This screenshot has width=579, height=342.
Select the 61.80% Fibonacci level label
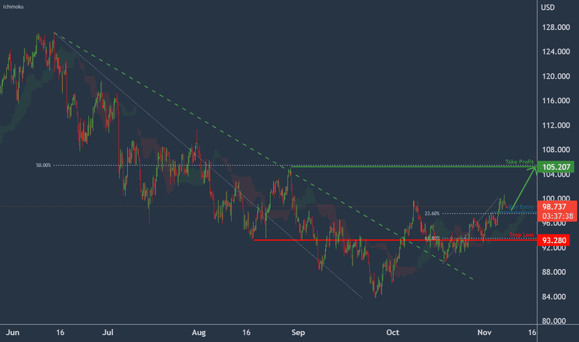pos(432,239)
